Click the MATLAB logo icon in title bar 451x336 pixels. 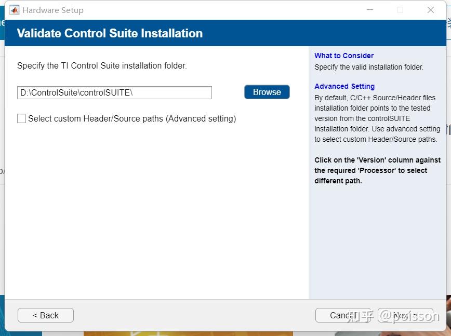15,10
